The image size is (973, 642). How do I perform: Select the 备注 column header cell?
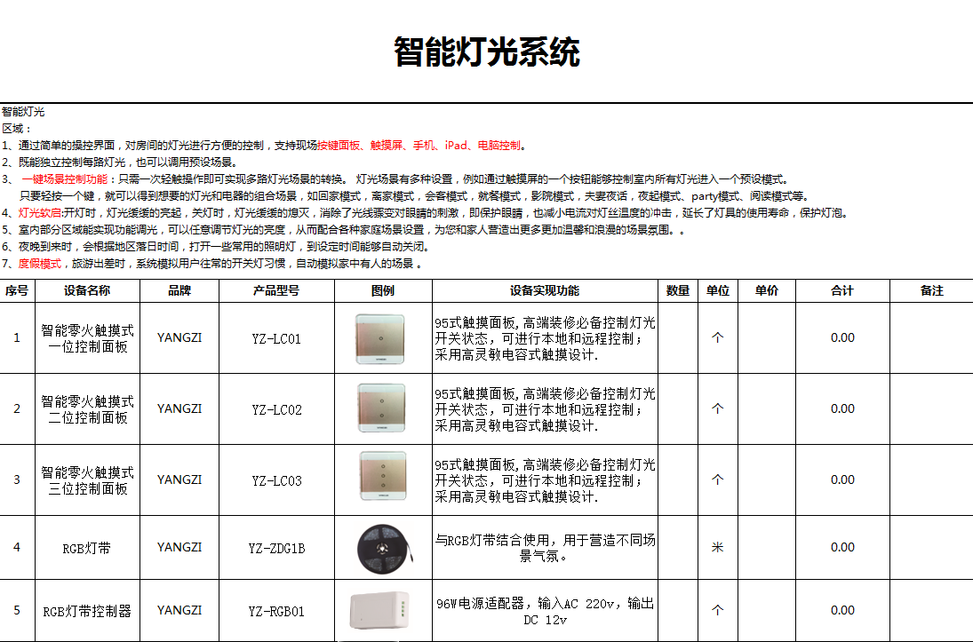coord(931,290)
